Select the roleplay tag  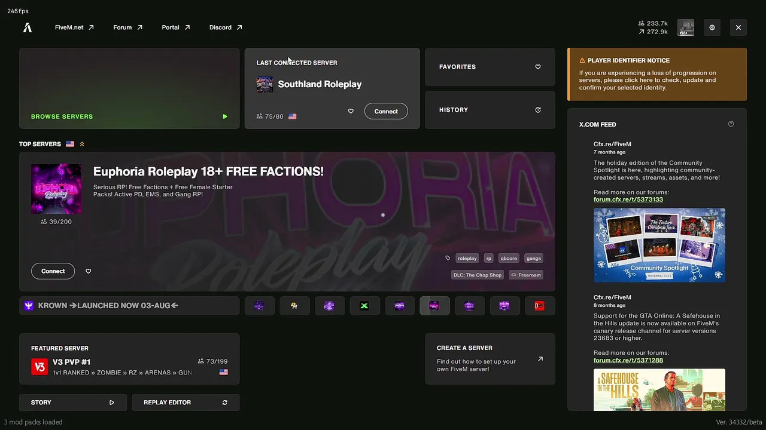point(467,258)
